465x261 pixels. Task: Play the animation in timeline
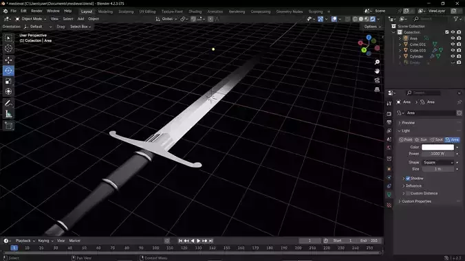(x=198, y=241)
